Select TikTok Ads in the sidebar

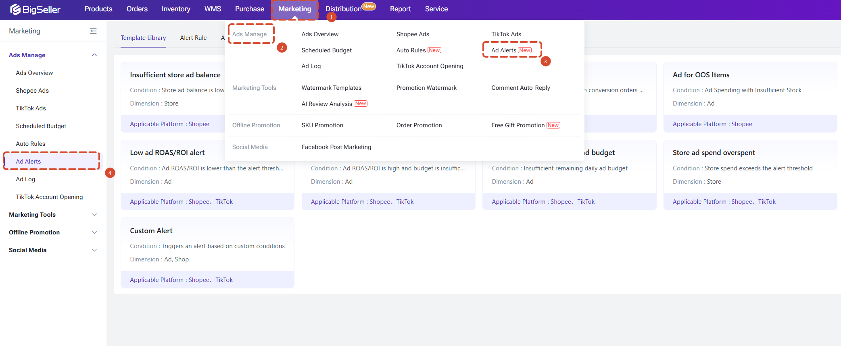tap(31, 108)
